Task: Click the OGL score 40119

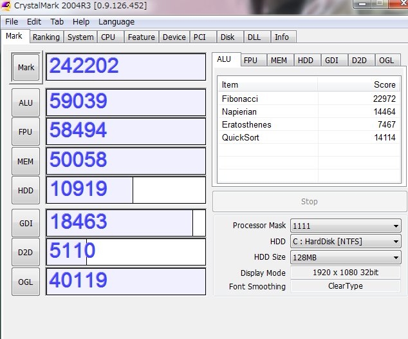Action: click(126, 282)
